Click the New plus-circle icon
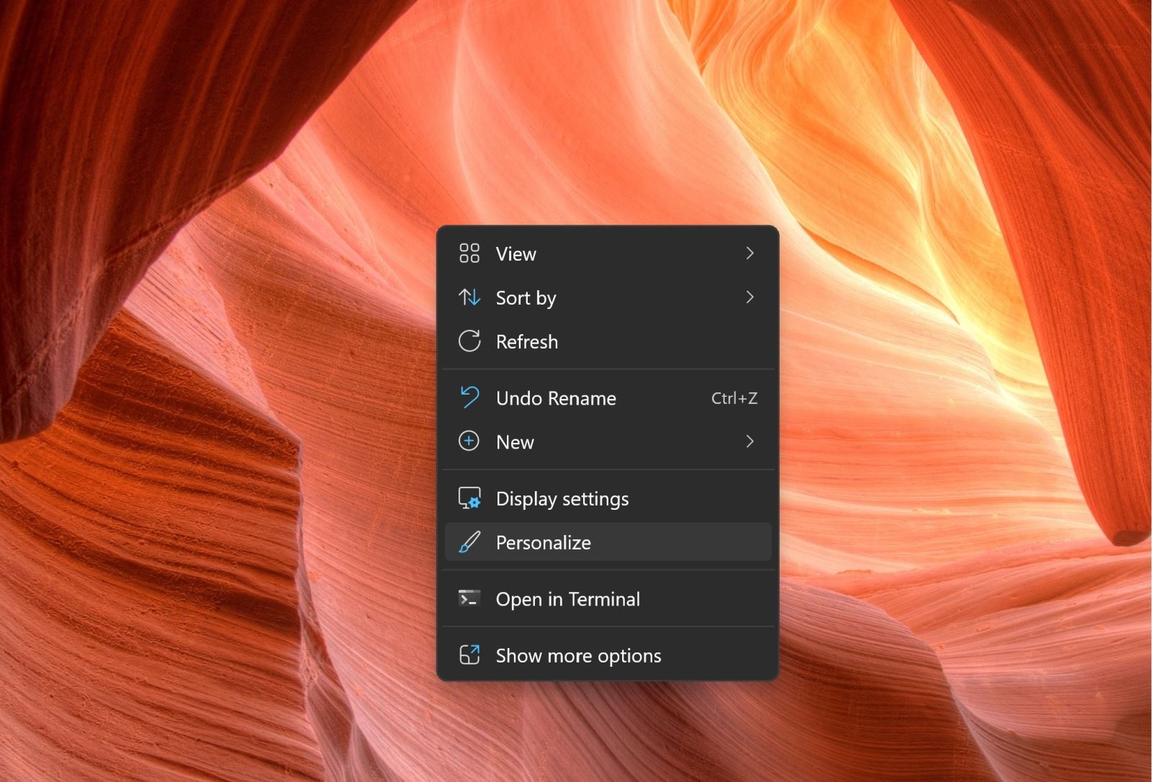This screenshot has width=1152, height=782. click(469, 441)
